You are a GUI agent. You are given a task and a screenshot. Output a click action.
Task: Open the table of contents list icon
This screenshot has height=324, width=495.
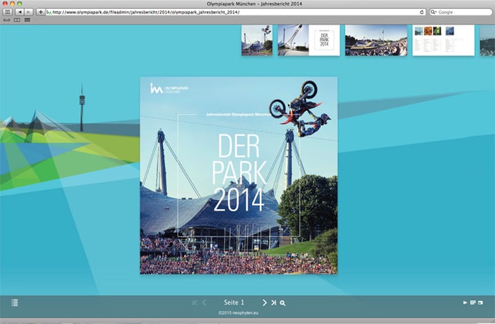[x=15, y=303]
